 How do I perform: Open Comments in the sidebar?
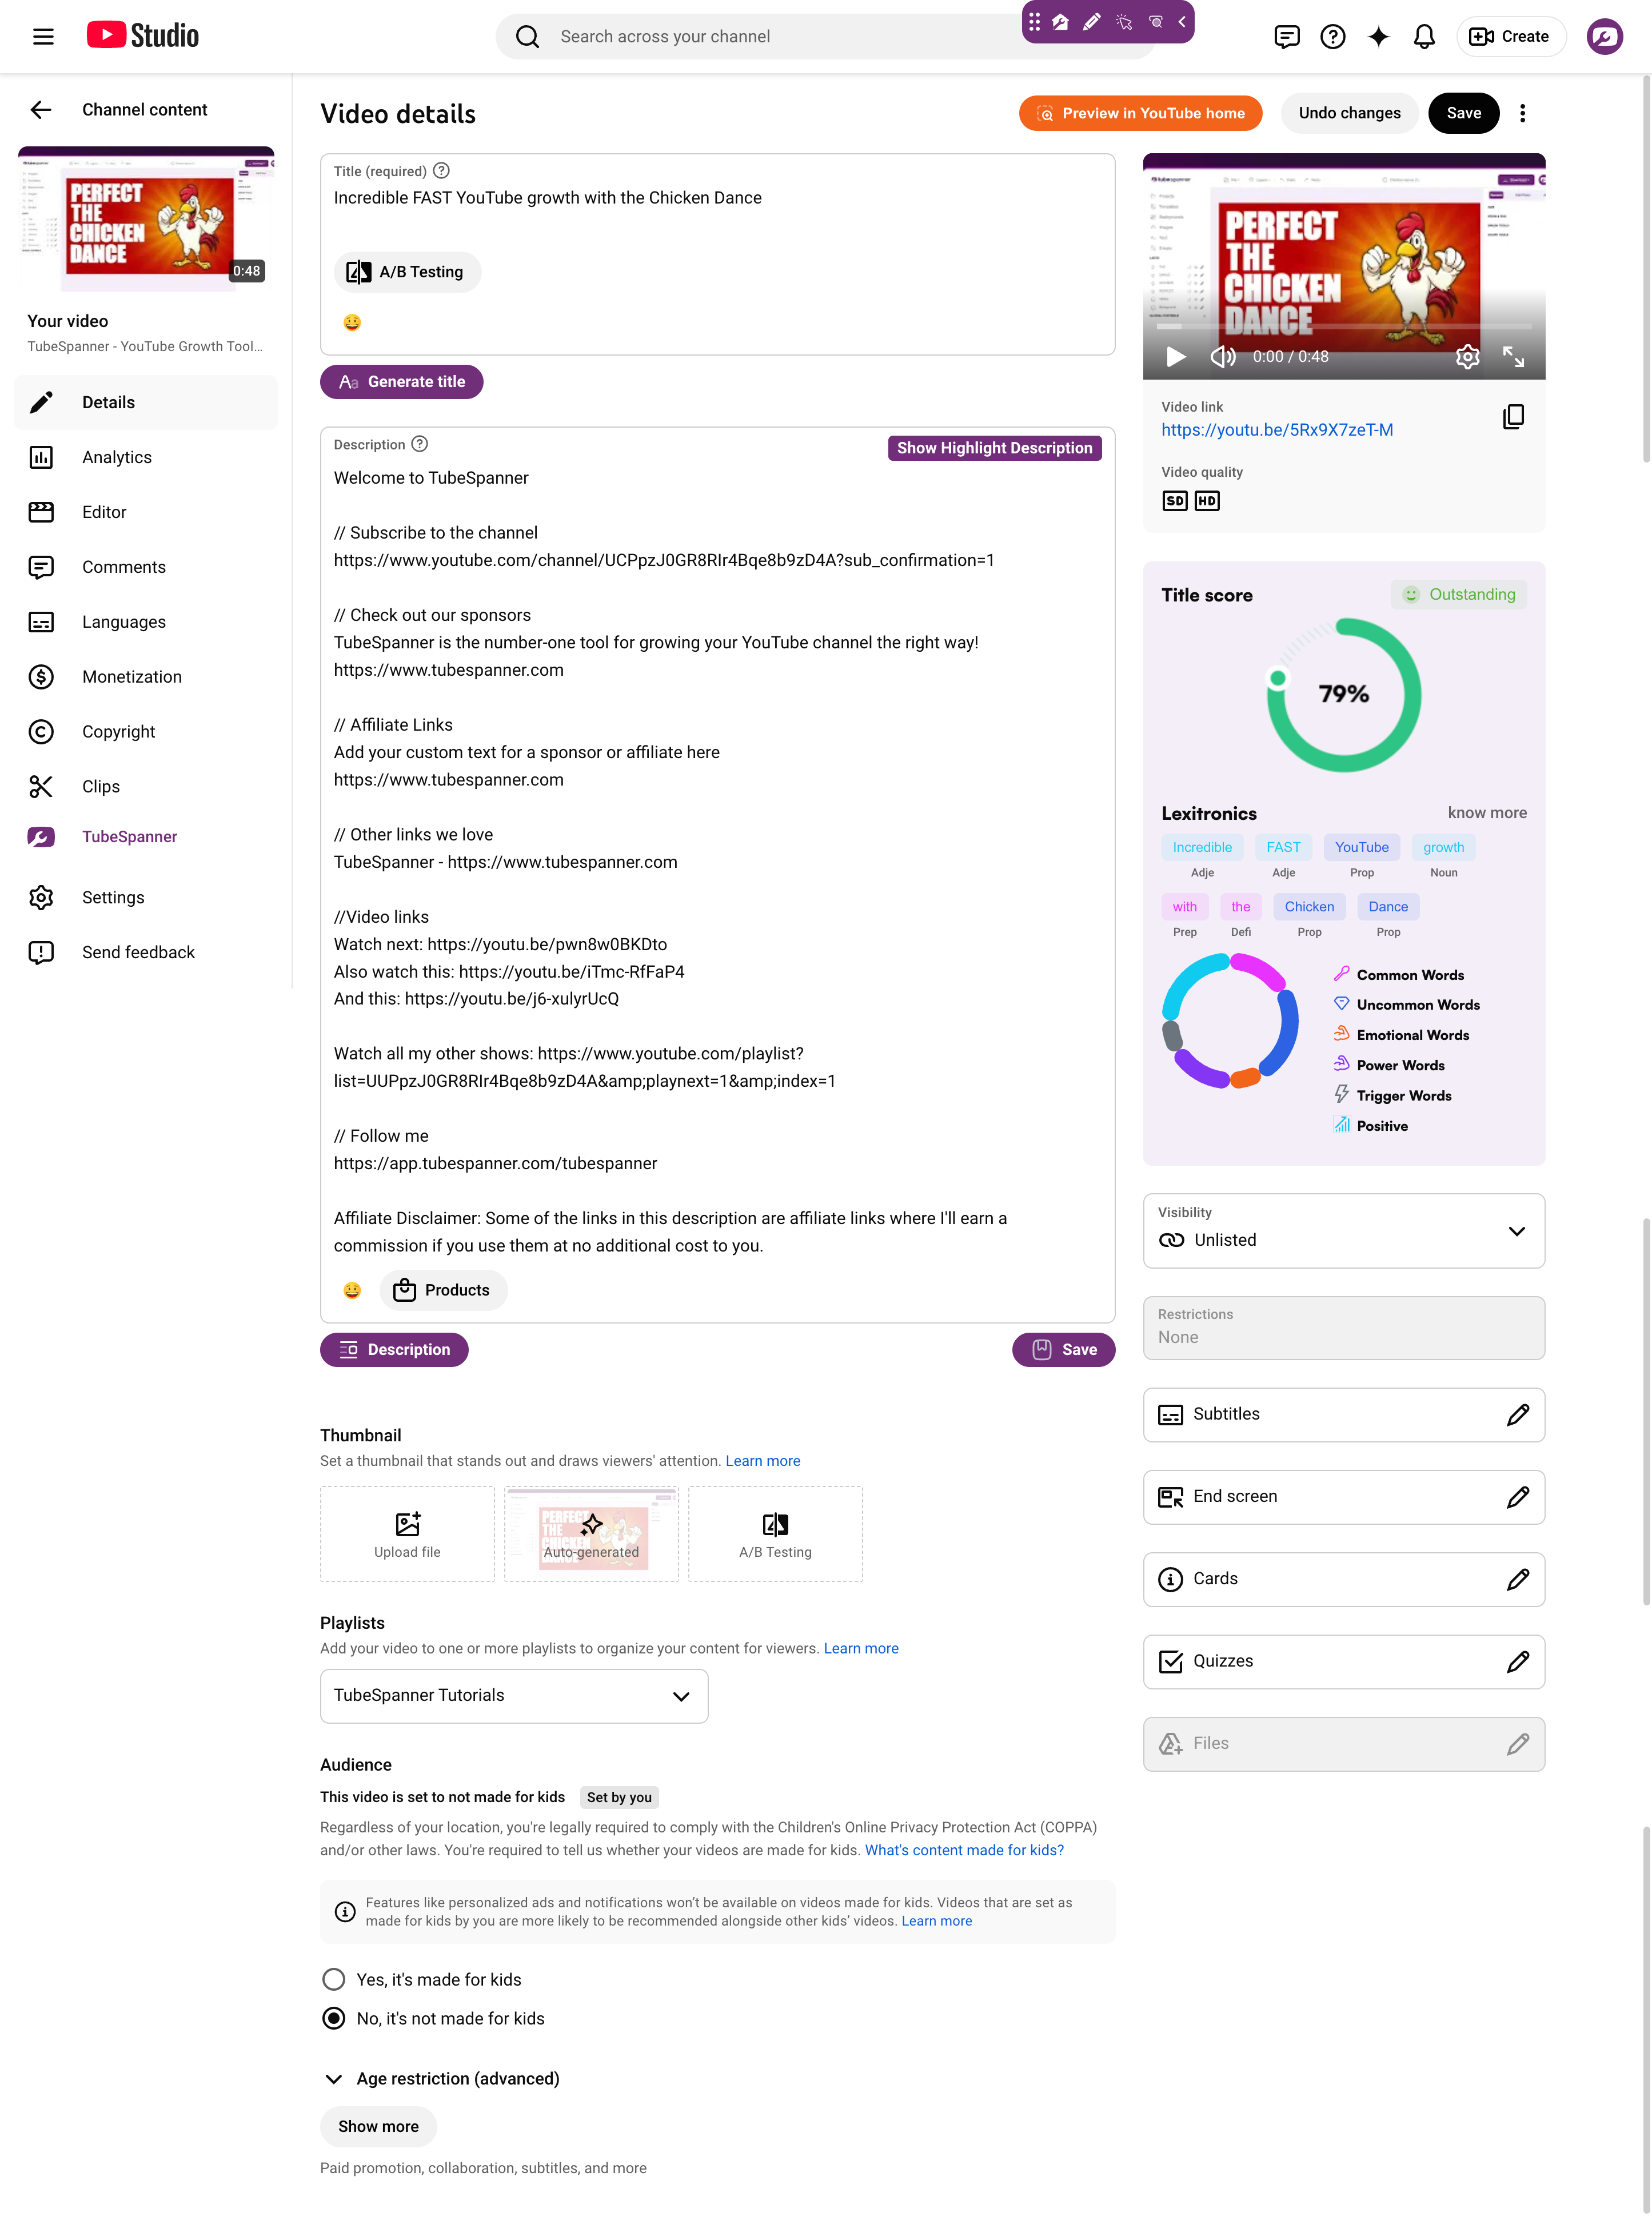[146, 567]
